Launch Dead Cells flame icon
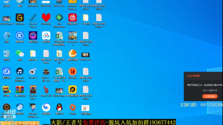The width and height of the screenshot is (223, 125). click(46, 89)
